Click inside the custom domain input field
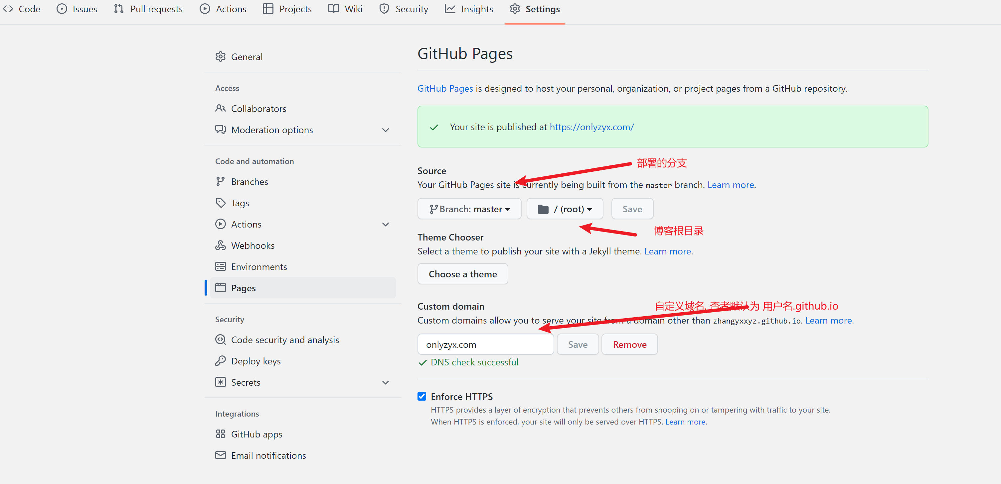The height and width of the screenshot is (484, 1001). tap(485, 344)
